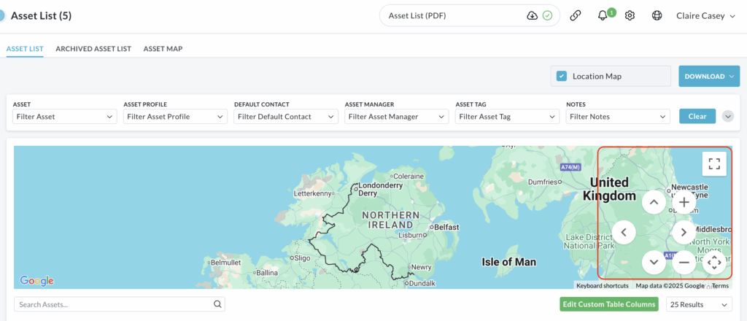Open the 25 Results page size dropdown
747x321 pixels.
point(699,304)
